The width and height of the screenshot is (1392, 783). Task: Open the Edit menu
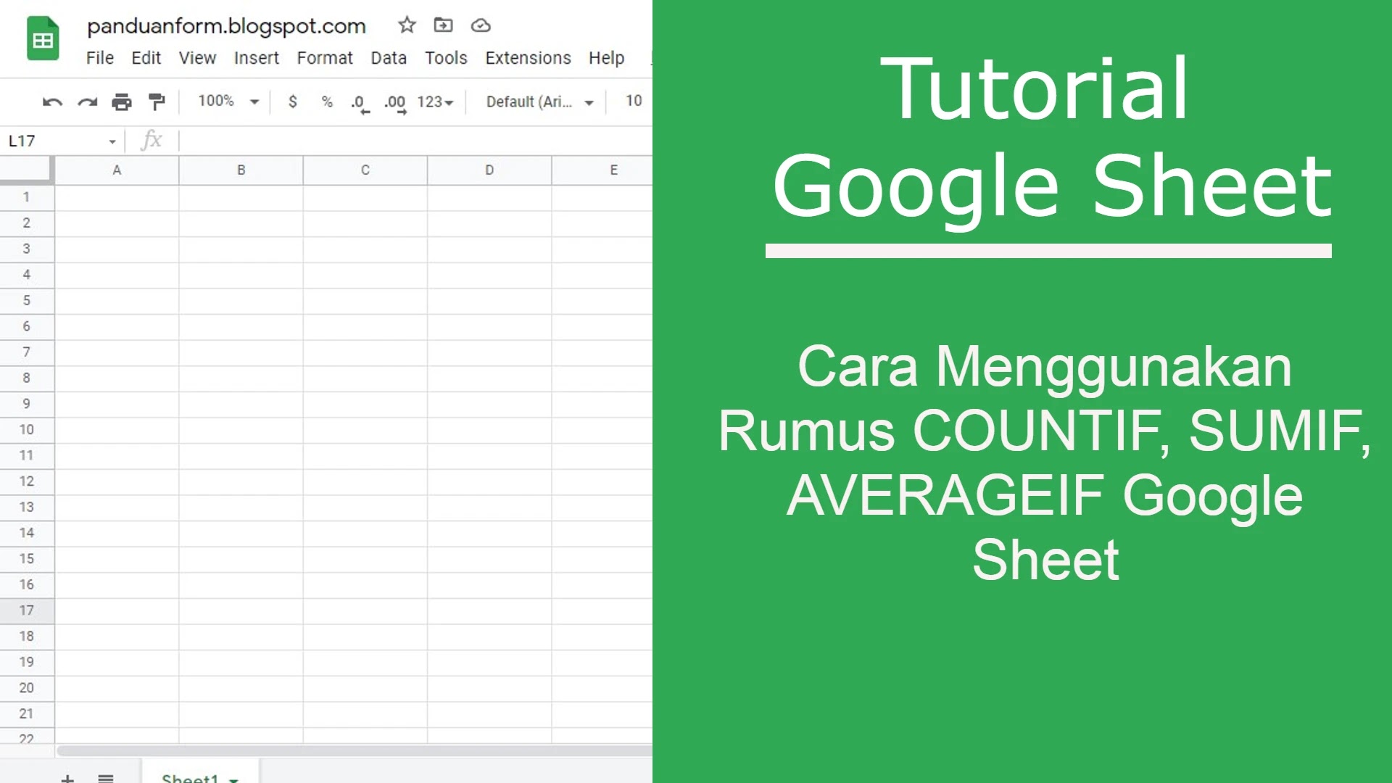coord(146,58)
